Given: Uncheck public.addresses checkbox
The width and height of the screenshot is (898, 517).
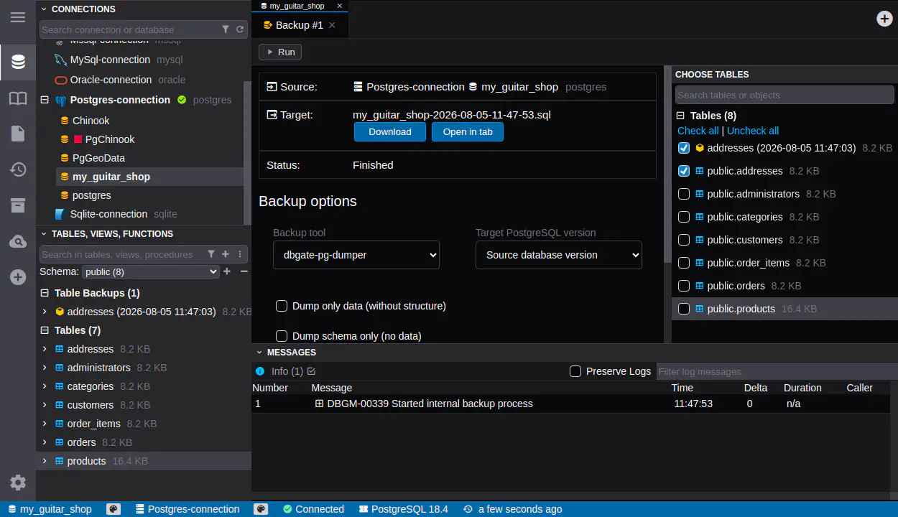Looking at the screenshot, I should 684,171.
